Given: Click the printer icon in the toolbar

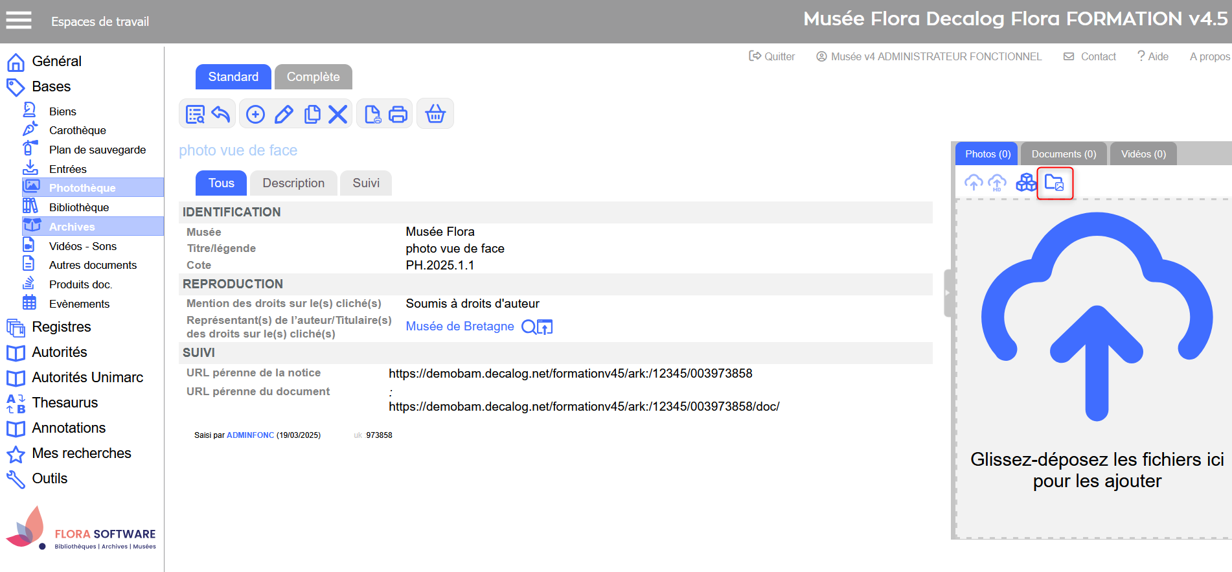Looking at the screenshot, I should (398, 115).
